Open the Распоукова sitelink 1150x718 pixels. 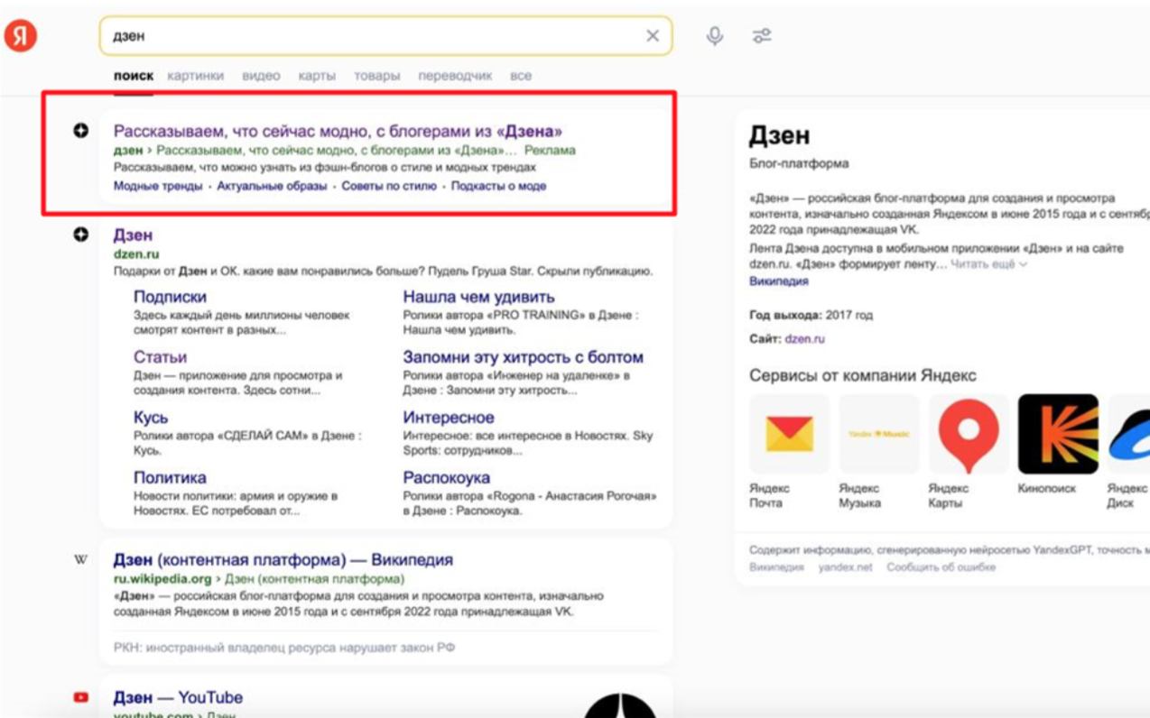tap(447, 478)
